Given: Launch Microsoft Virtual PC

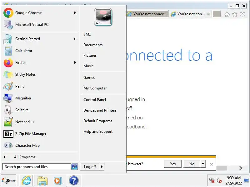Looking at the screenshot, I should (x=40, y=25).
